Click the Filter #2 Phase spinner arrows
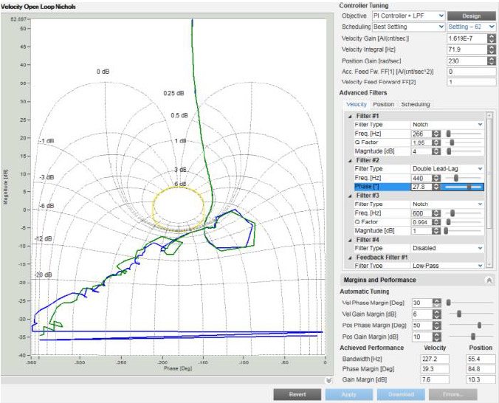 click(x=436, y=187)
